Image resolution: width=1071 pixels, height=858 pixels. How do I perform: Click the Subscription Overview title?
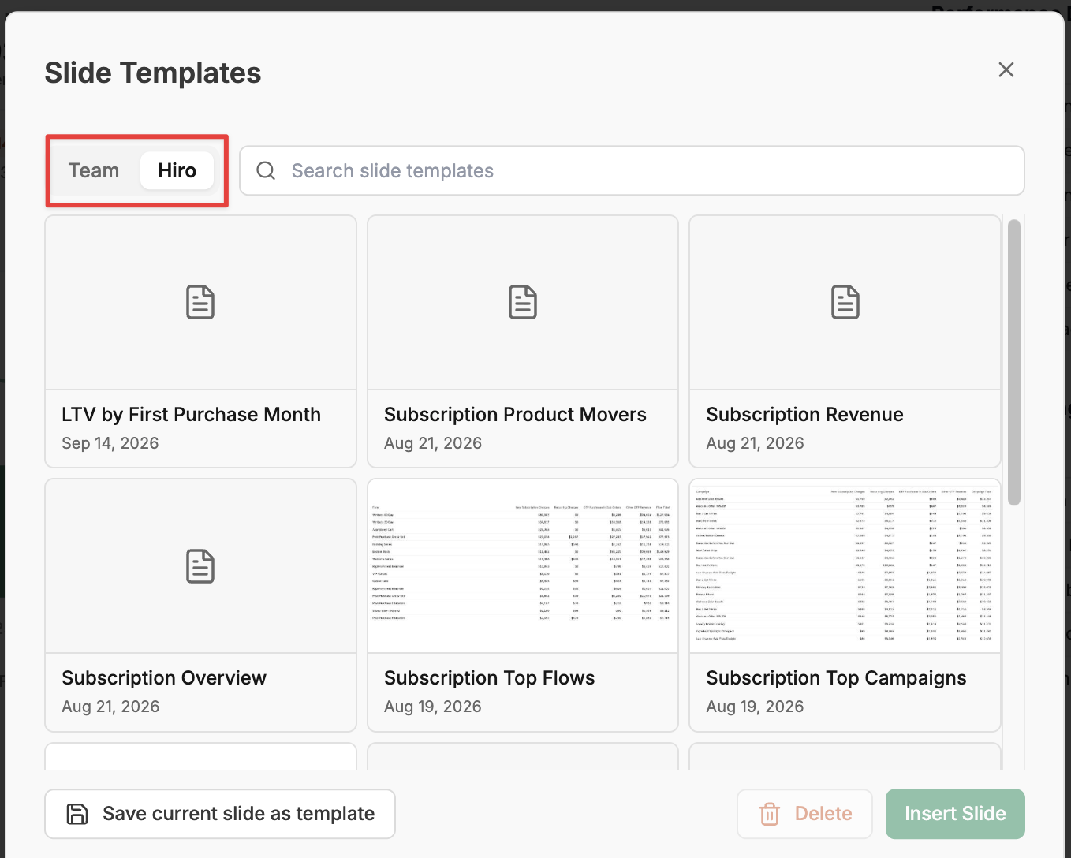click(x=164, y=678)
